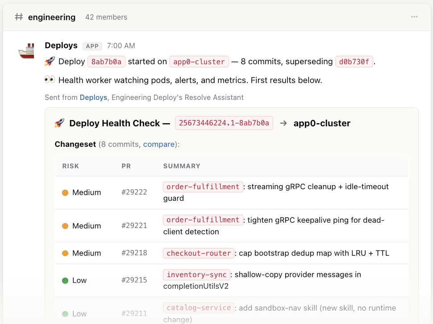Open the Deploys ship avatar
The image size is (433, 324).
point(26,51)
